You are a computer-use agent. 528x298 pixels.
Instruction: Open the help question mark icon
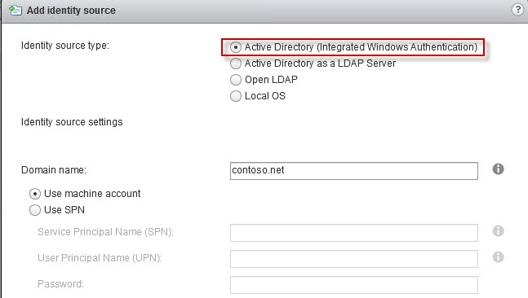(x=517, y=10)
